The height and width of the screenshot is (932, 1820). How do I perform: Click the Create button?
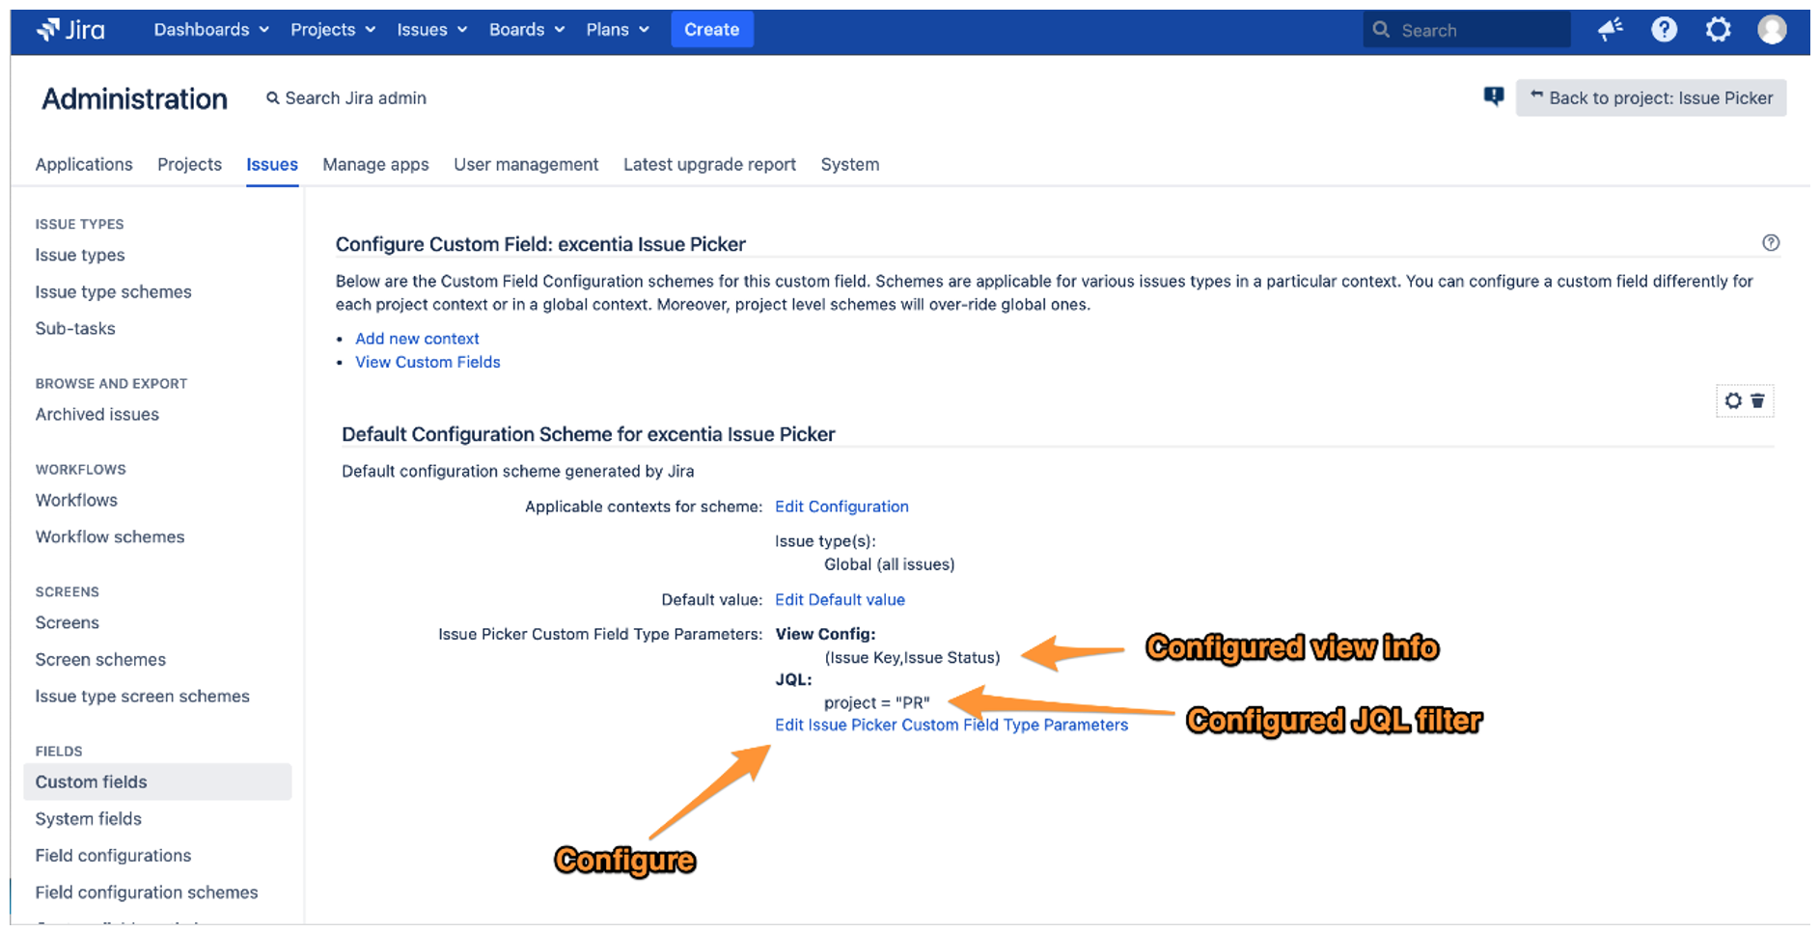(712, 30)
